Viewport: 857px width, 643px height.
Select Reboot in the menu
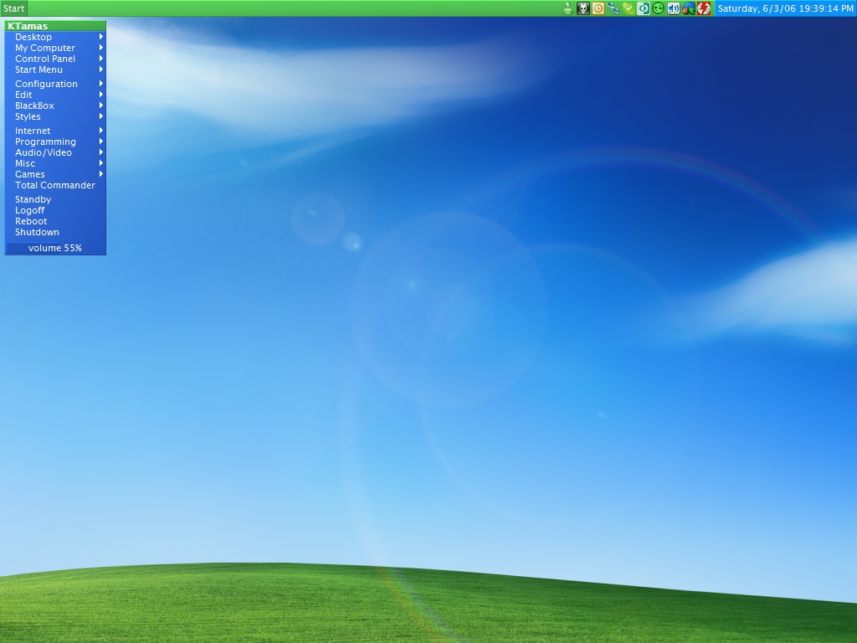(x=55, y=221)
